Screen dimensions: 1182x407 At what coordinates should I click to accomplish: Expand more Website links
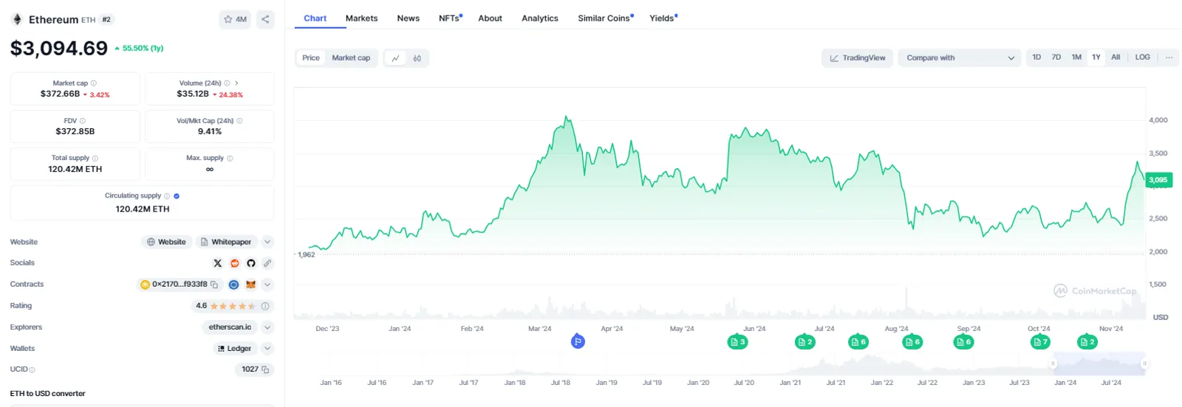267,242
